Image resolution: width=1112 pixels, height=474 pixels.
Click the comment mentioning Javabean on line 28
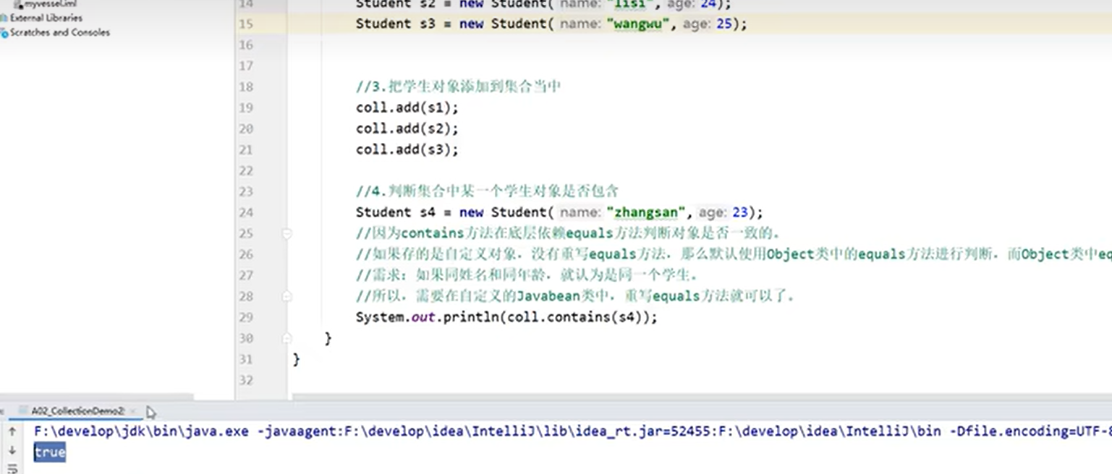coord(575,296)
